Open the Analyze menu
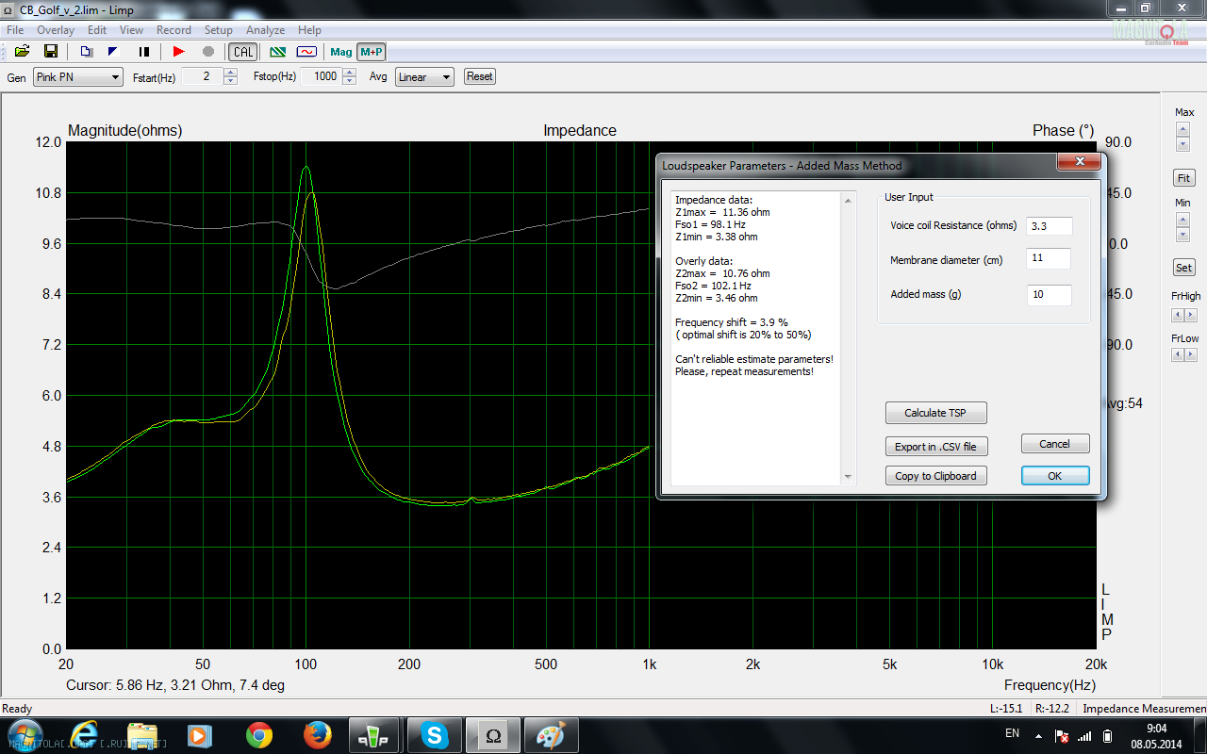Image resolution: width=1207 pixels, height=754 pixels. point(265,30)
